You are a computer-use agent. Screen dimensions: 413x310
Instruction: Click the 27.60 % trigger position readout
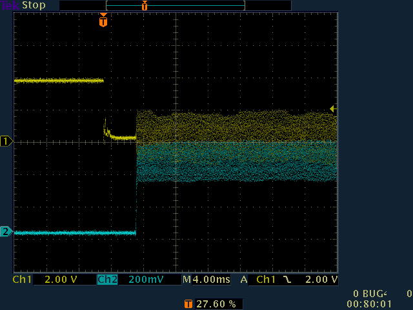tap(219, 303)
